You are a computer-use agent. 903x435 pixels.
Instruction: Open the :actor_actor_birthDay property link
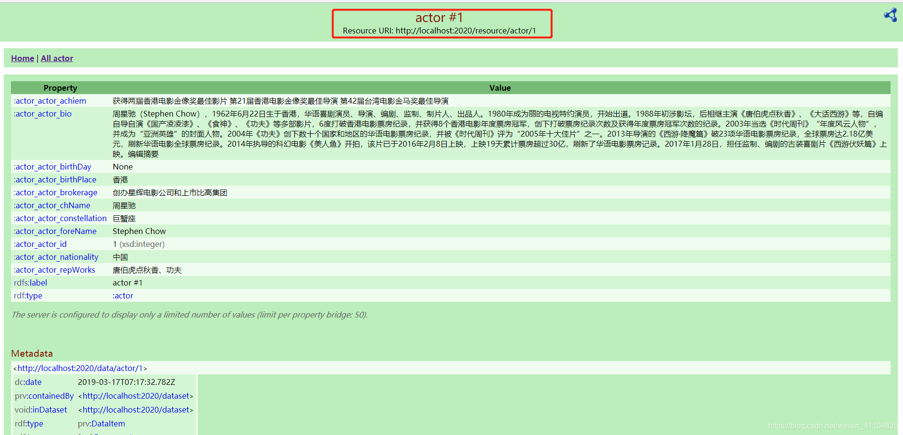coord(53,167)
